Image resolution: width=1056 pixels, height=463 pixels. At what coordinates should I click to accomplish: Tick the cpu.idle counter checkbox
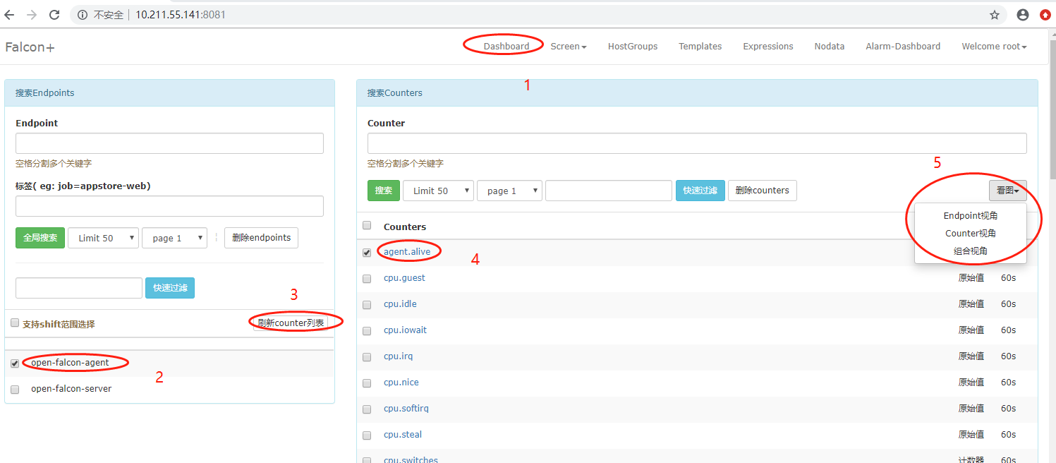pos(367,305)
